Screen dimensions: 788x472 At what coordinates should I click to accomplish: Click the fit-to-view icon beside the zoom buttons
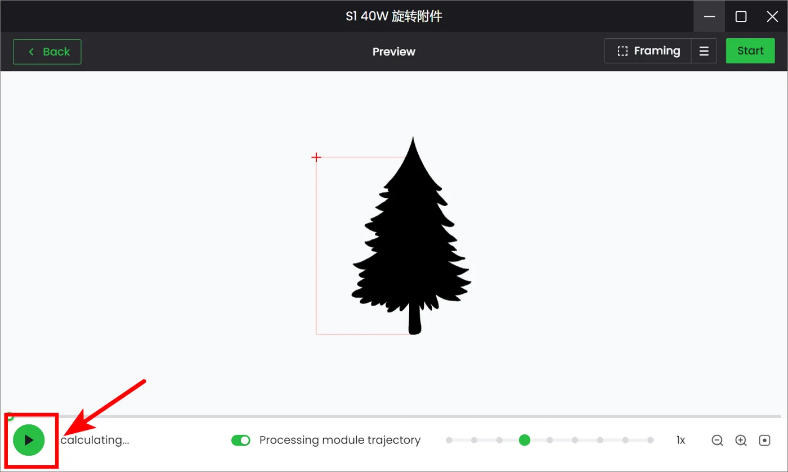click(x=764, y=441)
